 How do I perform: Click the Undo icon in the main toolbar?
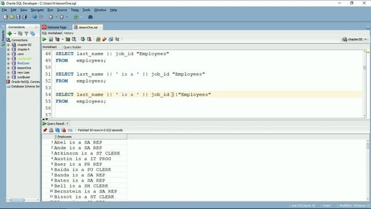click(x=35, y=17)
